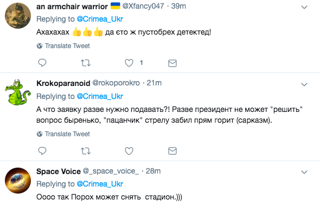Like the tweet by @Xfancy047
The height and width of the screenshot is (206, 320).
[129, 63]
